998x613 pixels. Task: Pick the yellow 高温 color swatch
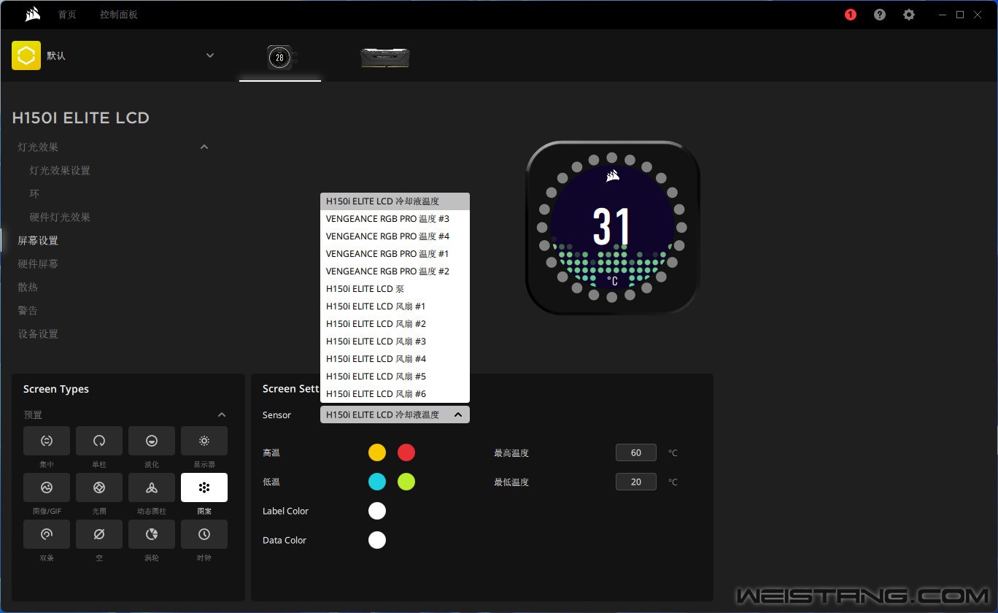377,452
